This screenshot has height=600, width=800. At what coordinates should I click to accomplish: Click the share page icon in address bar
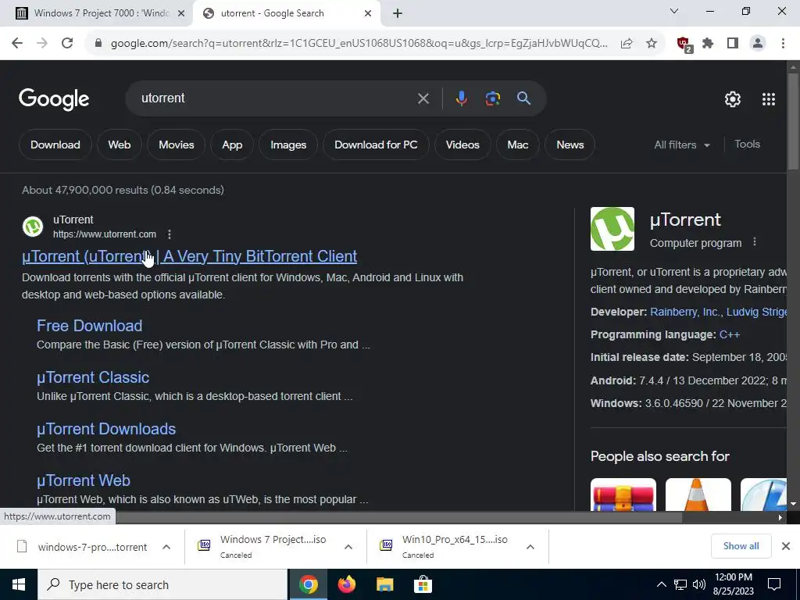[627, 44]
